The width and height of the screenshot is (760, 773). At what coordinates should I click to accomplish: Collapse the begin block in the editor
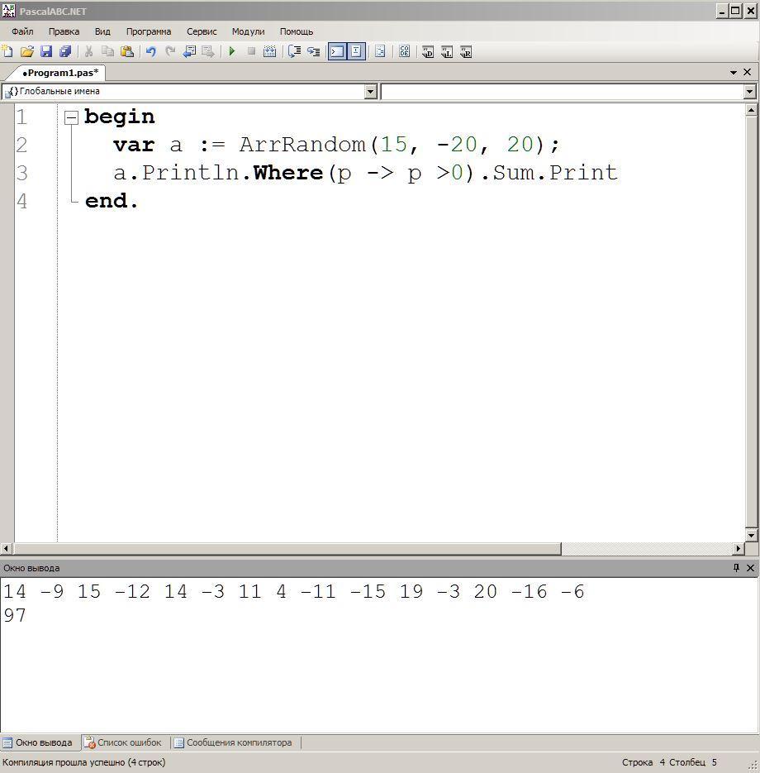coord(72,117)
